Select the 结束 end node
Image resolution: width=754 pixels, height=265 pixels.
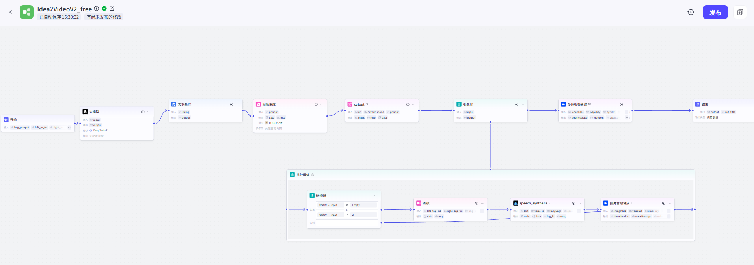tap(705, 104)
